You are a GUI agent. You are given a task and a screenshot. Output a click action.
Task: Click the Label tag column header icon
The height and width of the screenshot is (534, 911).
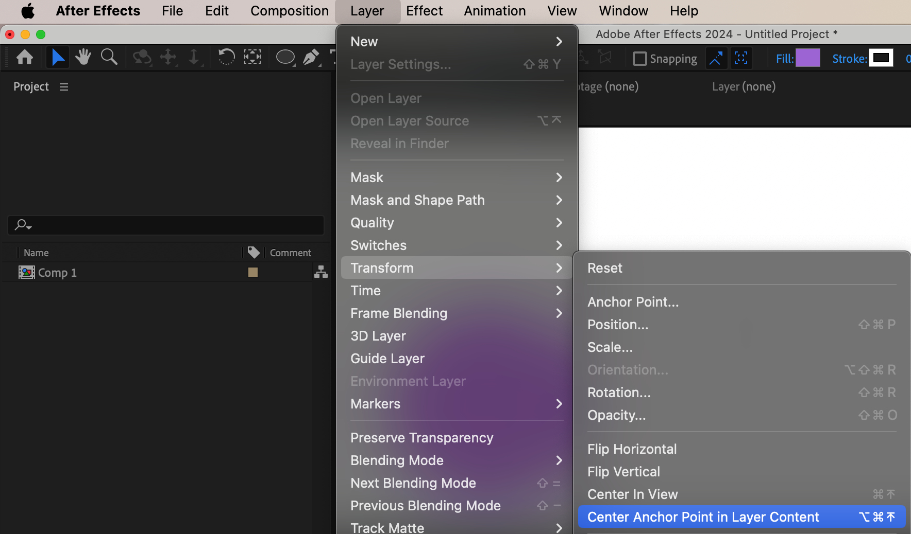pos(253,252)
